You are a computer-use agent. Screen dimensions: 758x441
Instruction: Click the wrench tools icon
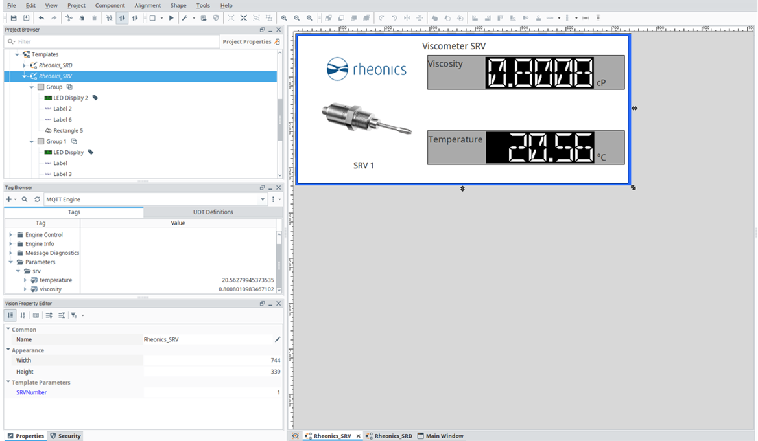185,18
